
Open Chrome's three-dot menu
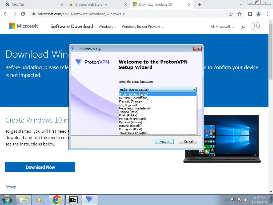(267, 14)
